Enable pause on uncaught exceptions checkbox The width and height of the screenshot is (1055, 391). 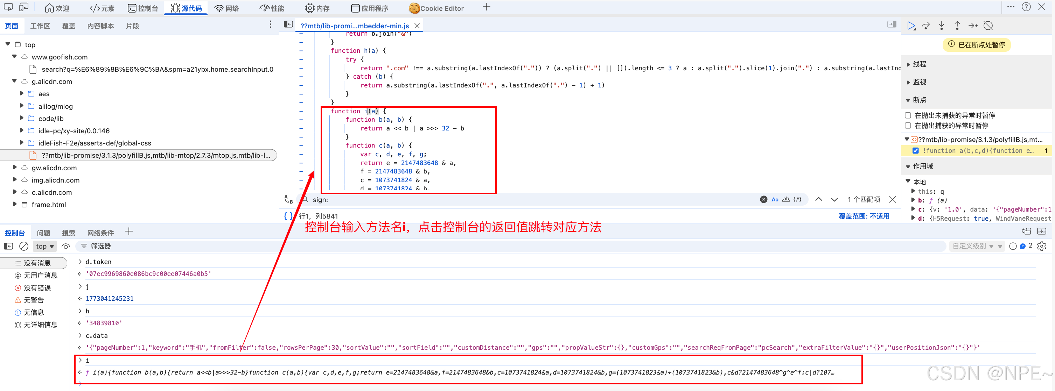click(908, 115)
